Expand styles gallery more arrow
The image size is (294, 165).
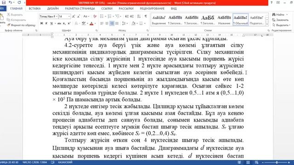[x=267, y=24]
